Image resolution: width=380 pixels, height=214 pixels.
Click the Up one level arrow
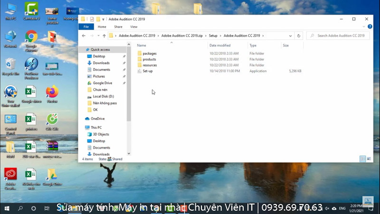[x=104, y=36]
